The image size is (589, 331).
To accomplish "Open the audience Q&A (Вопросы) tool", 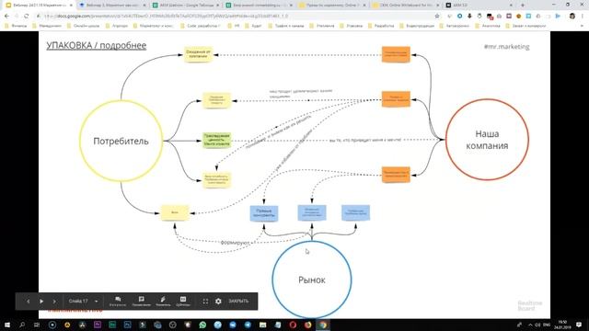I will (118, 302).
